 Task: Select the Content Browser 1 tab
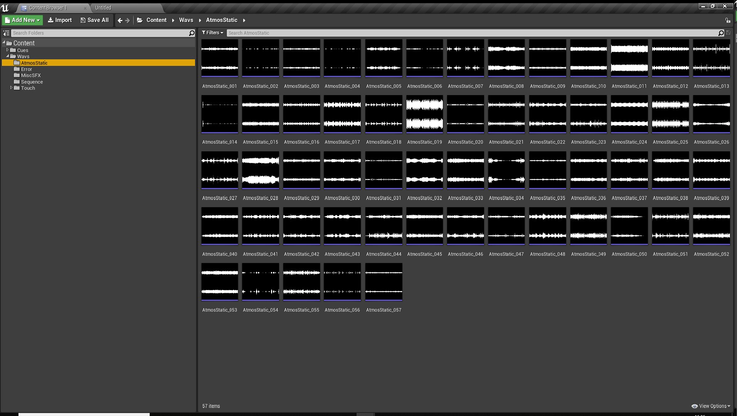pyautogui.click(x=48, y=8)
